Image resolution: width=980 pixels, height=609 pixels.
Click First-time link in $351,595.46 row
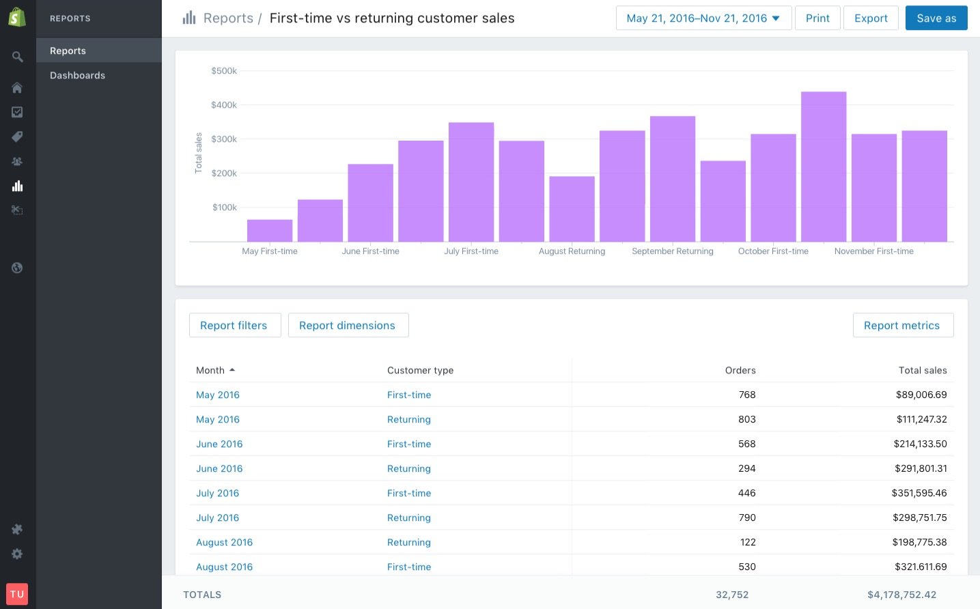409,493
